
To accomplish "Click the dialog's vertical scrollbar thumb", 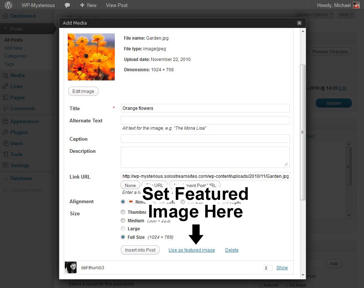I will click(303, 132).
